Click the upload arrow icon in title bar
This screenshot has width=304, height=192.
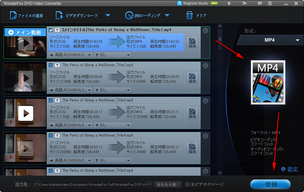[x=229, y=3]
